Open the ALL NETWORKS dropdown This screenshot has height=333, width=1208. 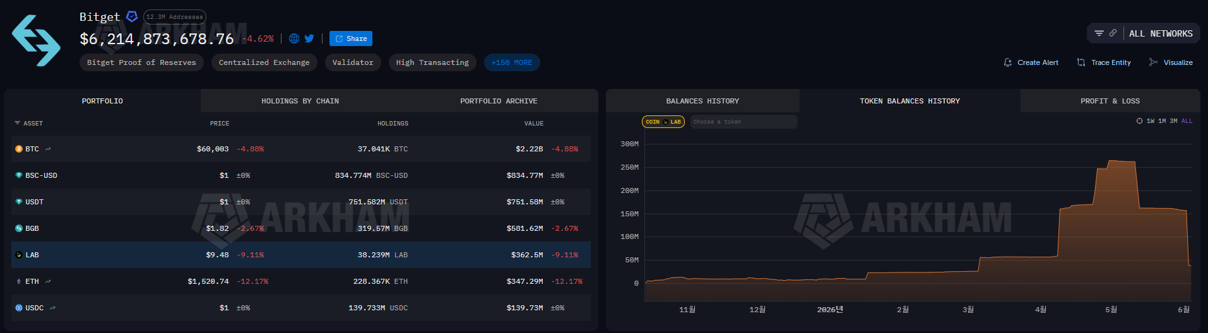click(x=1161, y=33)
